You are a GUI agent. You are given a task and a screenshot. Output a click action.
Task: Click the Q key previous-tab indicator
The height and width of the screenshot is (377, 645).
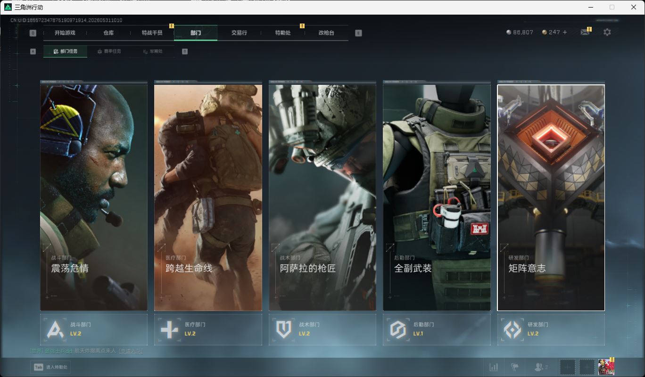[33, 33]
